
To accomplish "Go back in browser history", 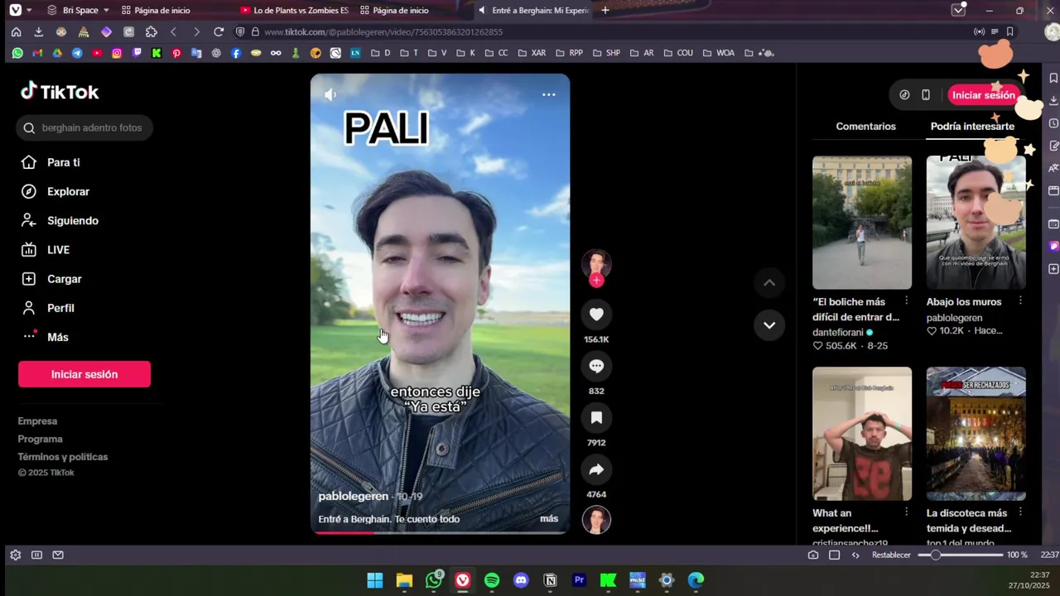I will (174, 31).
